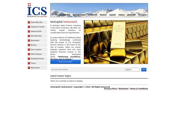Screen dimensions: 175x117
Task: Go to the Download Centre
Action: click(x=37, y=59)
